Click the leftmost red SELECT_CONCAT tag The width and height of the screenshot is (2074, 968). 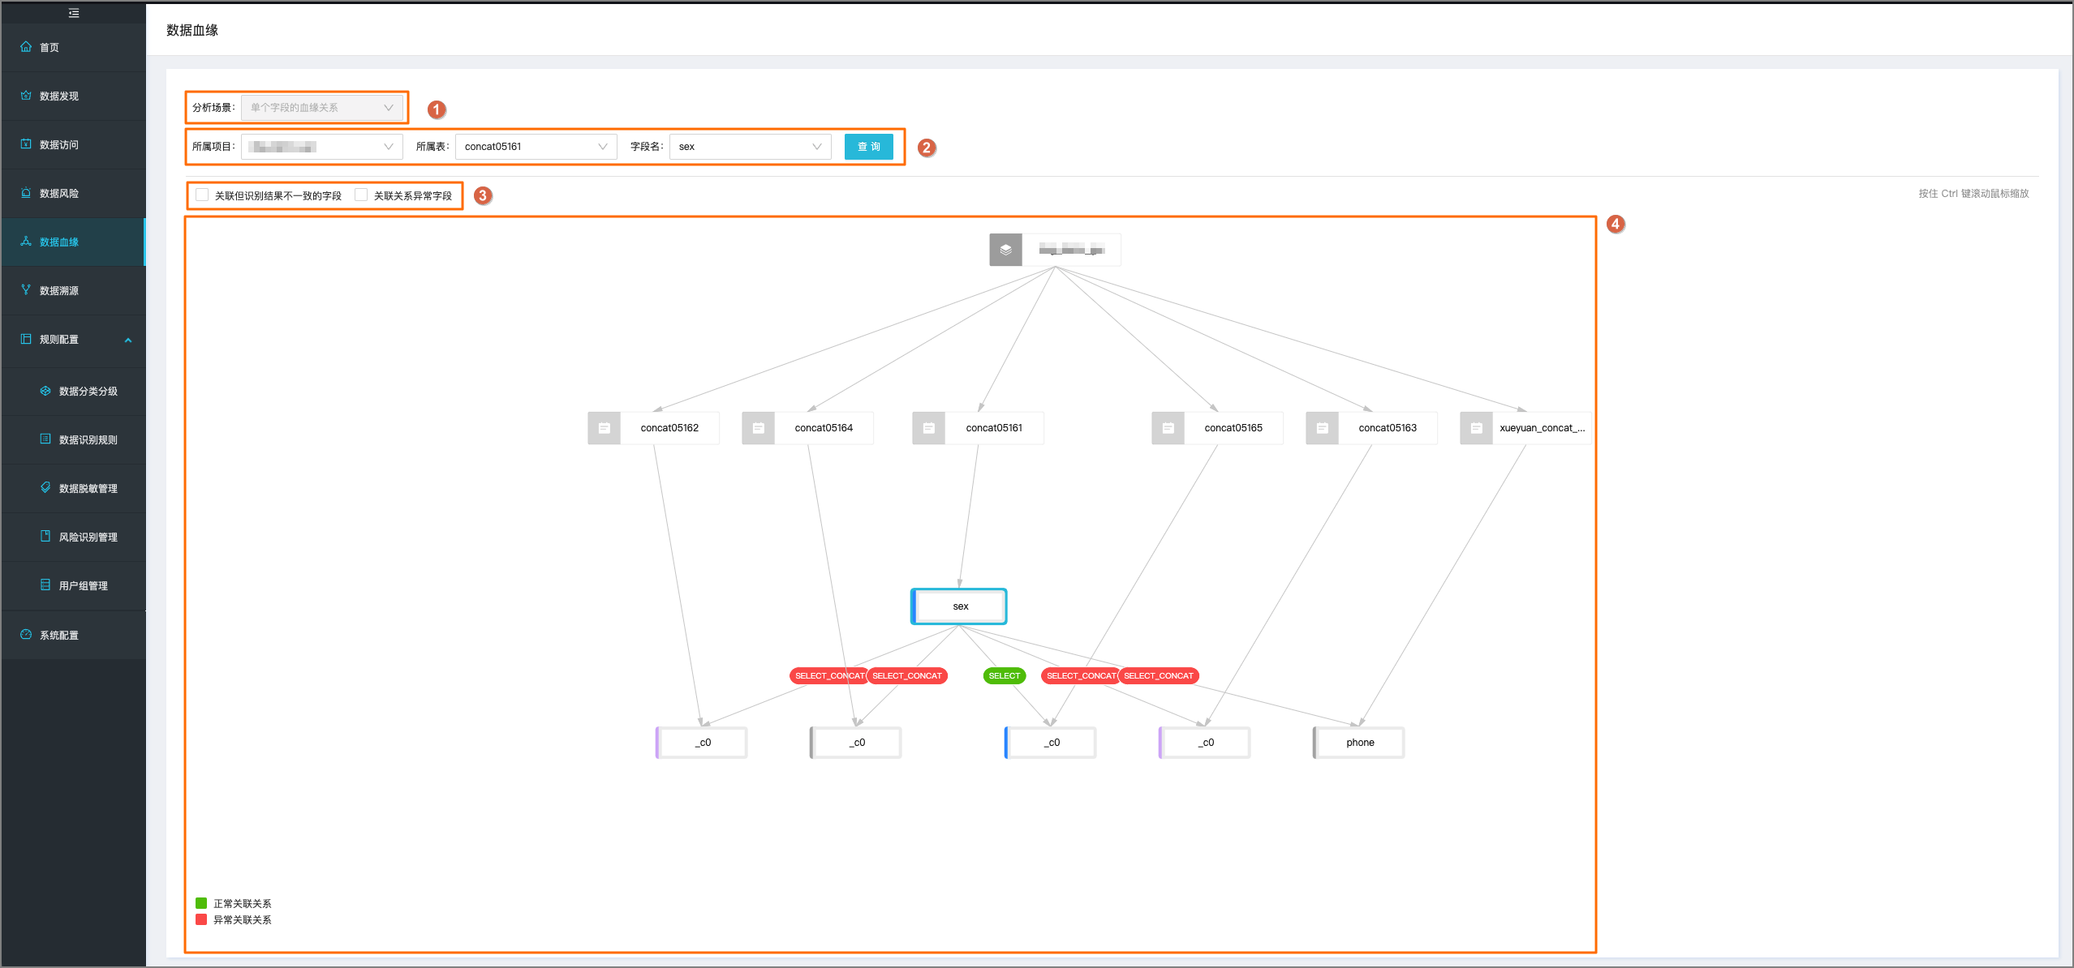829,675
